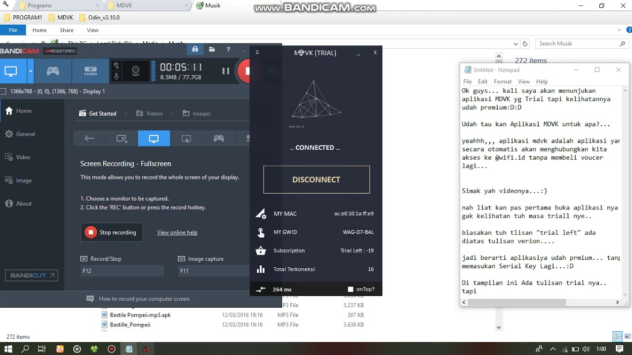Select around-mouse recording mode icon

[x=186, y=139]
